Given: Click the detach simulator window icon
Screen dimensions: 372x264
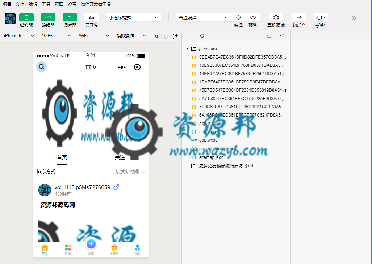Looking at the screenshot, I should [x=166, y=36].
